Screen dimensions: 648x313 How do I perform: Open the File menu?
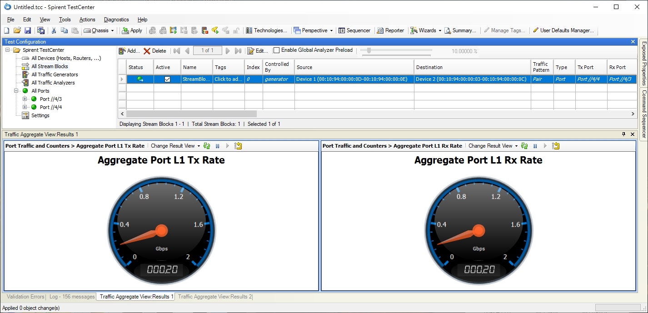coord(11,20)
